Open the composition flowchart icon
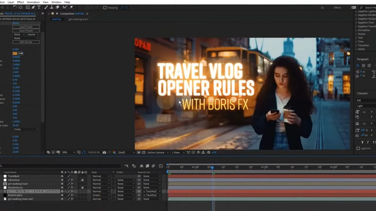Viewport: 376px width, 211px height. (x=203, y=152)
